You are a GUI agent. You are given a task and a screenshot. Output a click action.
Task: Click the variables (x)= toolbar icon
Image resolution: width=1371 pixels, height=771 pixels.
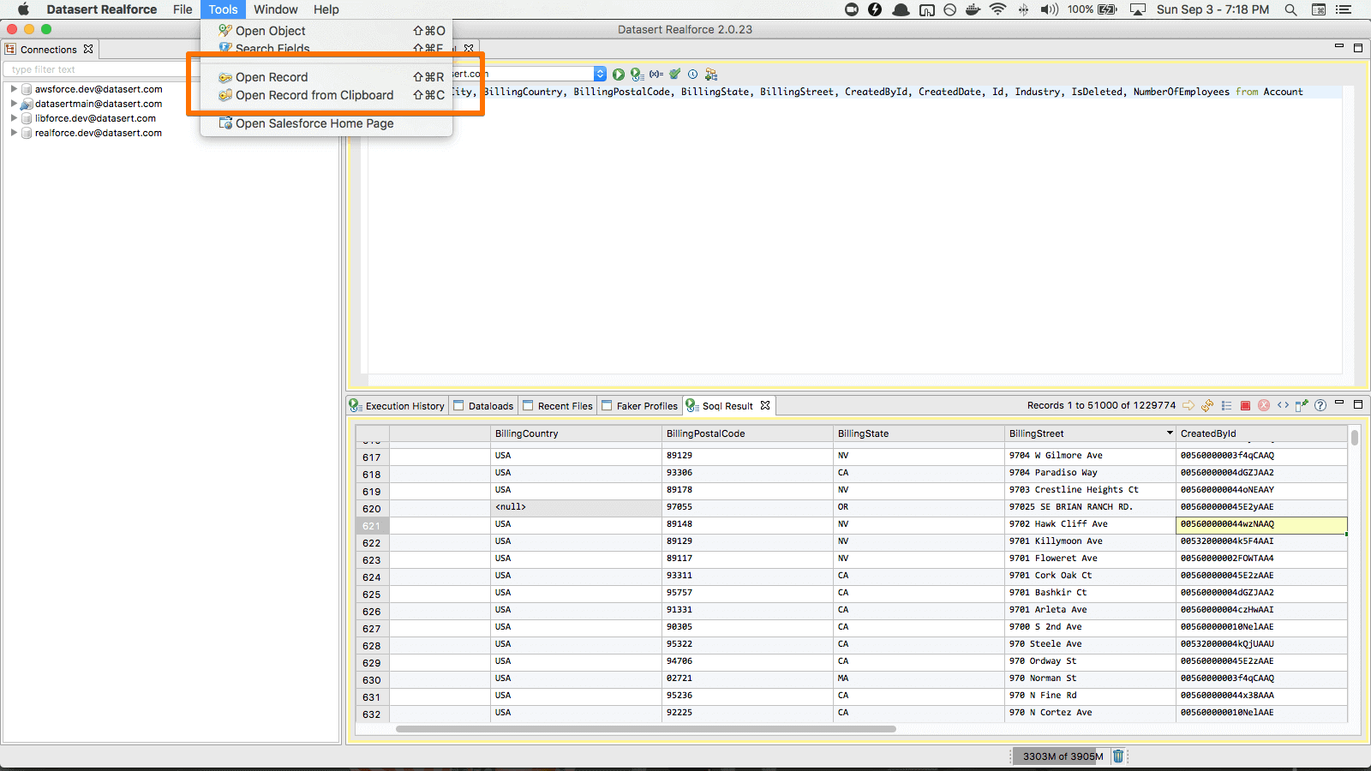656,75
